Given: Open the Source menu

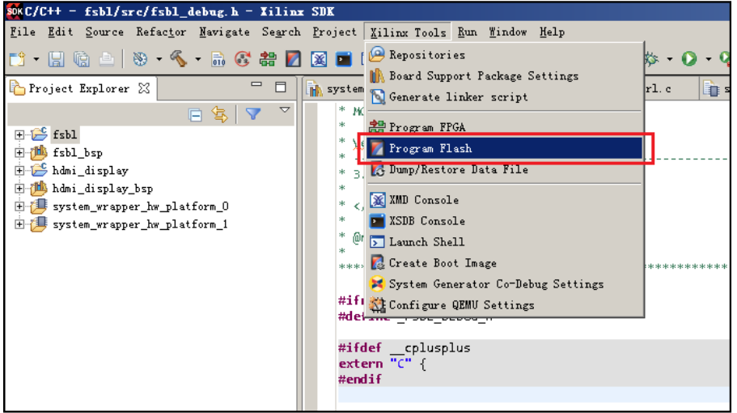Looking at the screenshot, I should pos(104,32).
